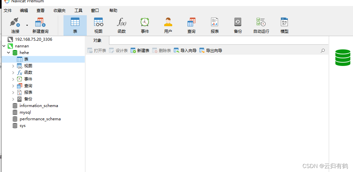Expand the 视图 tree node
Viewport: 353px width, 172px height.
pyautogui.click(x=13, y=66)
